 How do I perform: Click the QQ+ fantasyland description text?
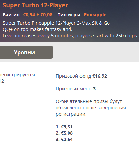click(x=38, y=29)
